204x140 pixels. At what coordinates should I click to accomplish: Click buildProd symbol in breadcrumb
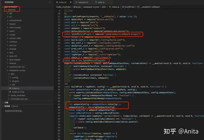[129, 7]
